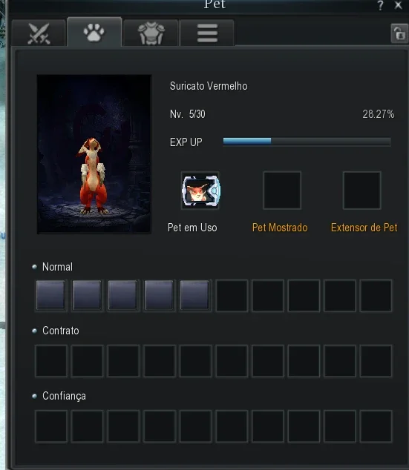Click the Extensor de Pet label

click(364, 228)
